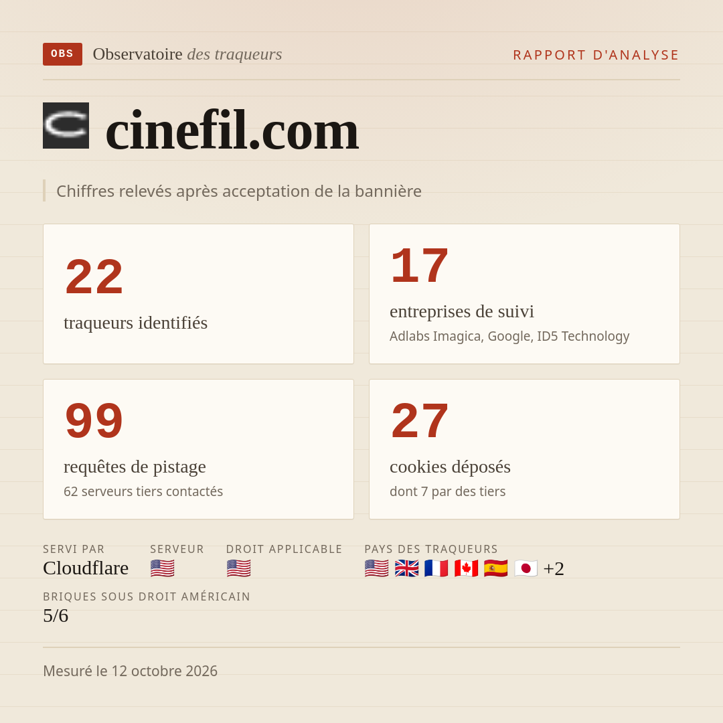Click the Serveur label
Viewport: 723px width, 723px height.
tap(177, 549)
